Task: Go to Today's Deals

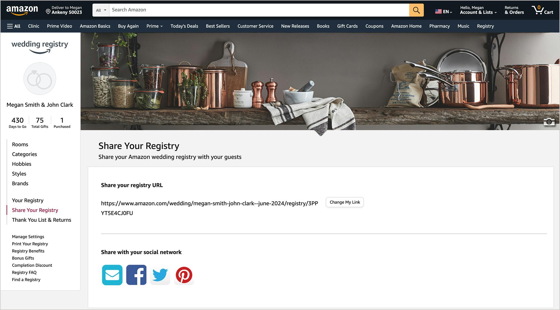Action: tap(184, 26)
